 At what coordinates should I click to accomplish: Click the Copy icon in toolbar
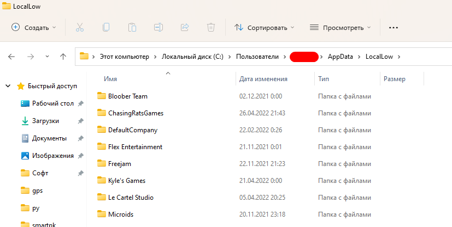pos(106,27)
